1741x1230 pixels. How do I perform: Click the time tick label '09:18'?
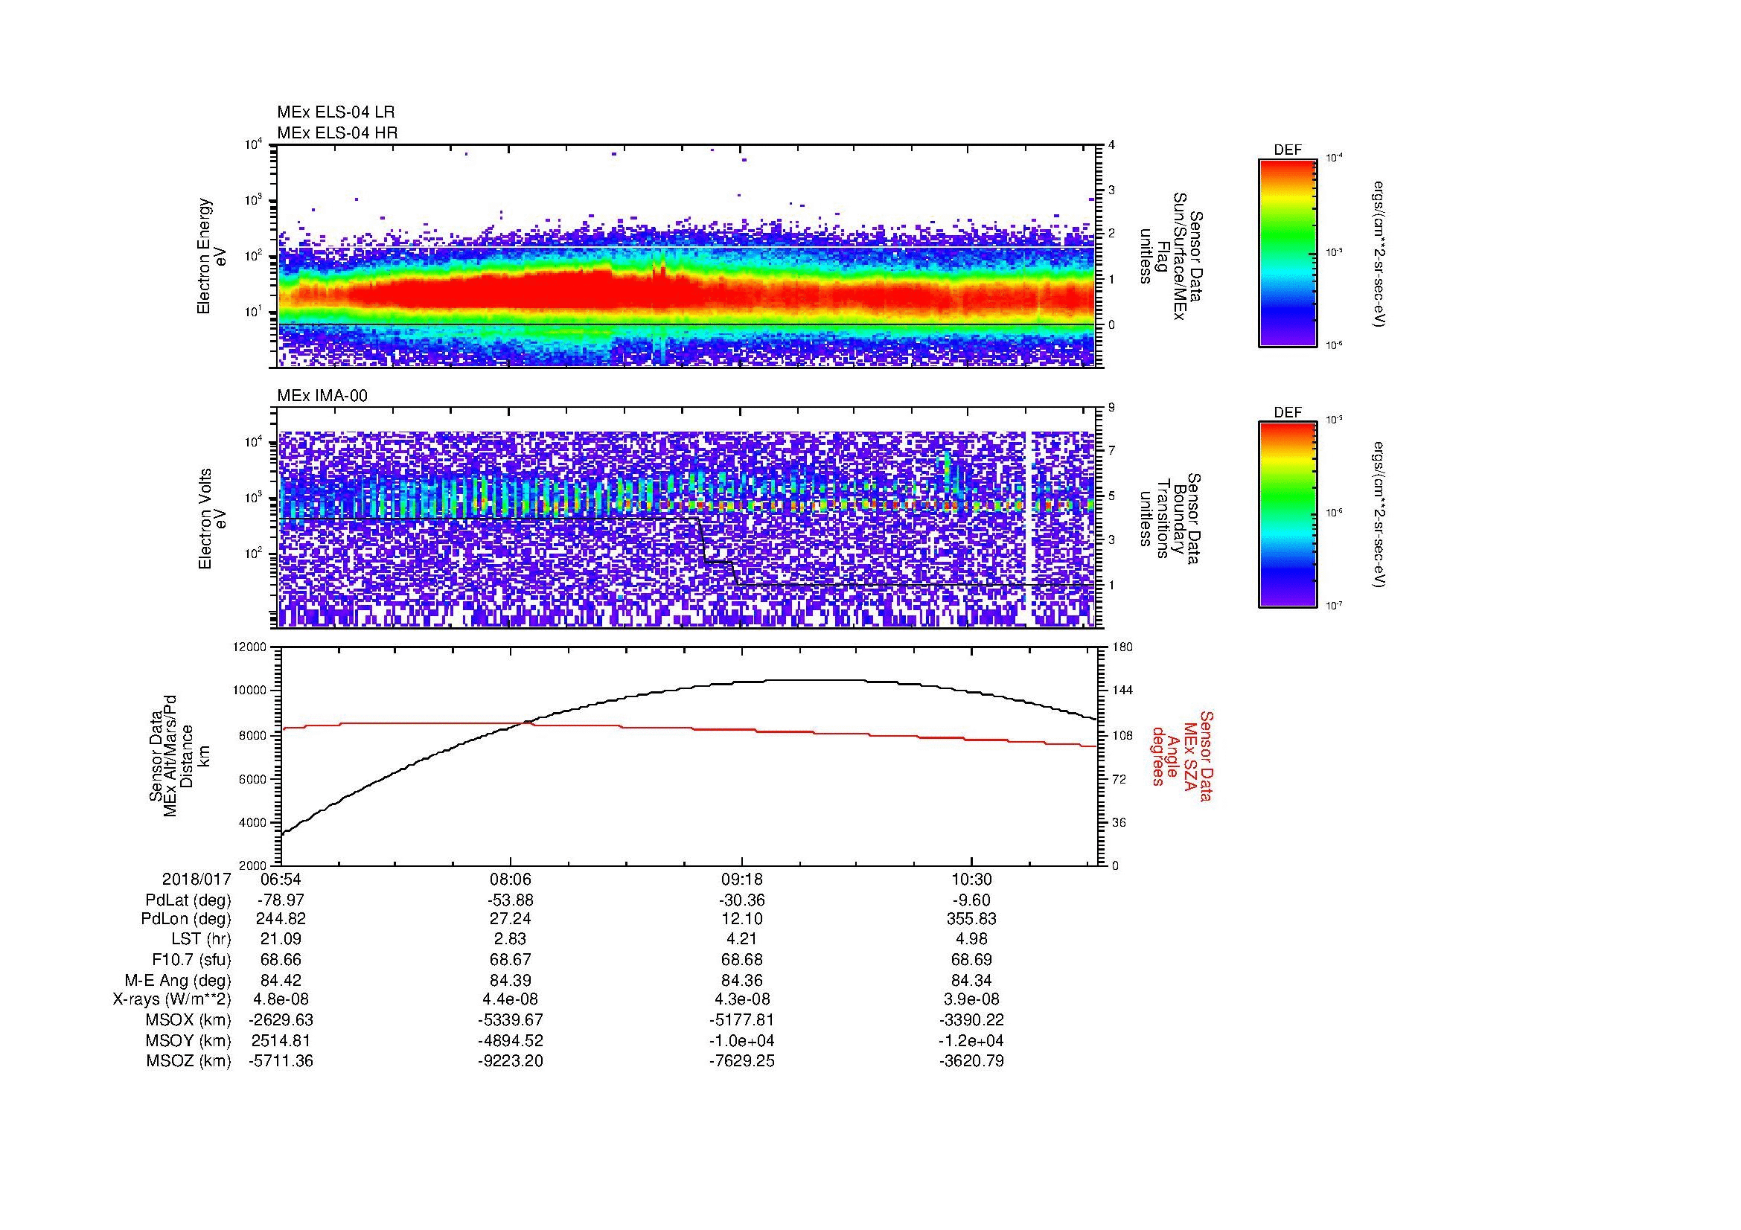point(741,880)
